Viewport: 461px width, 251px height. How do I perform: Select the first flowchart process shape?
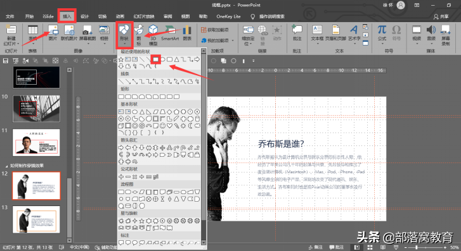(121, 192)
